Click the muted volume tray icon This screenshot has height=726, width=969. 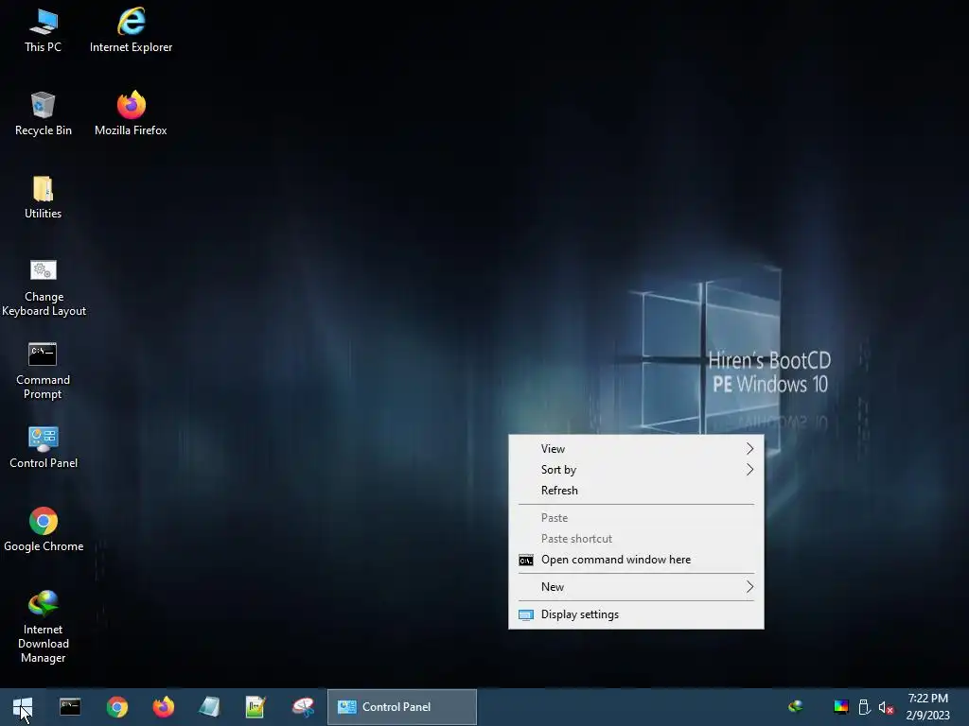(886, 707)
